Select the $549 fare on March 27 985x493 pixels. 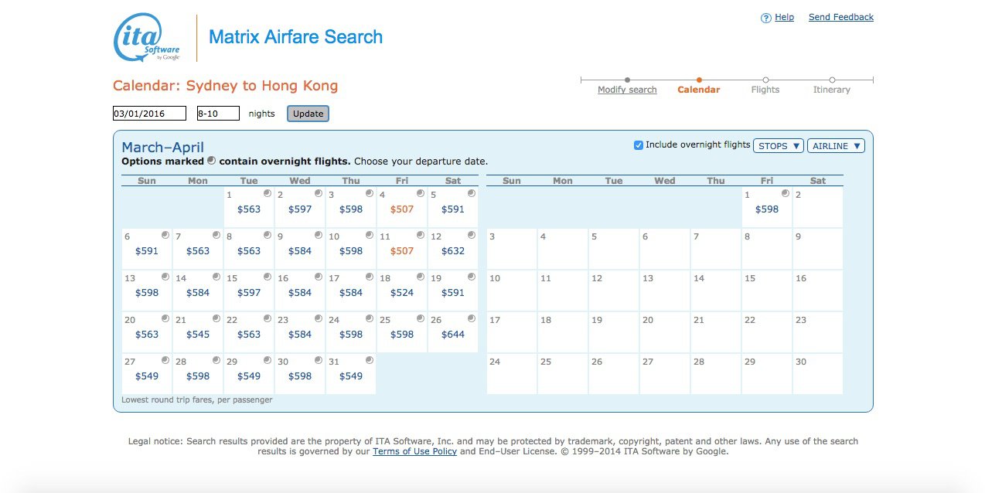point(147,376)
